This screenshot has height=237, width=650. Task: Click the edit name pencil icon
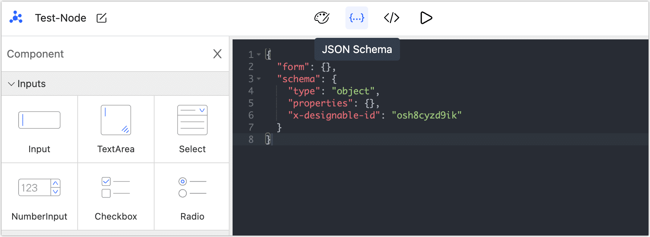tap(102, 18)
